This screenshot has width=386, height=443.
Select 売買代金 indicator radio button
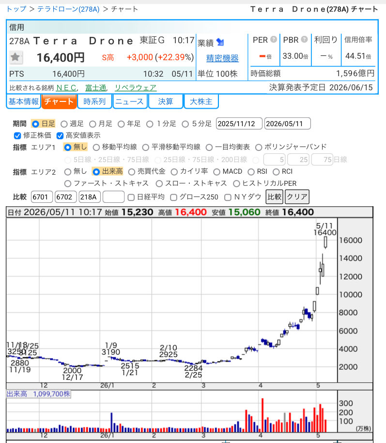click(x=132, y=172)
